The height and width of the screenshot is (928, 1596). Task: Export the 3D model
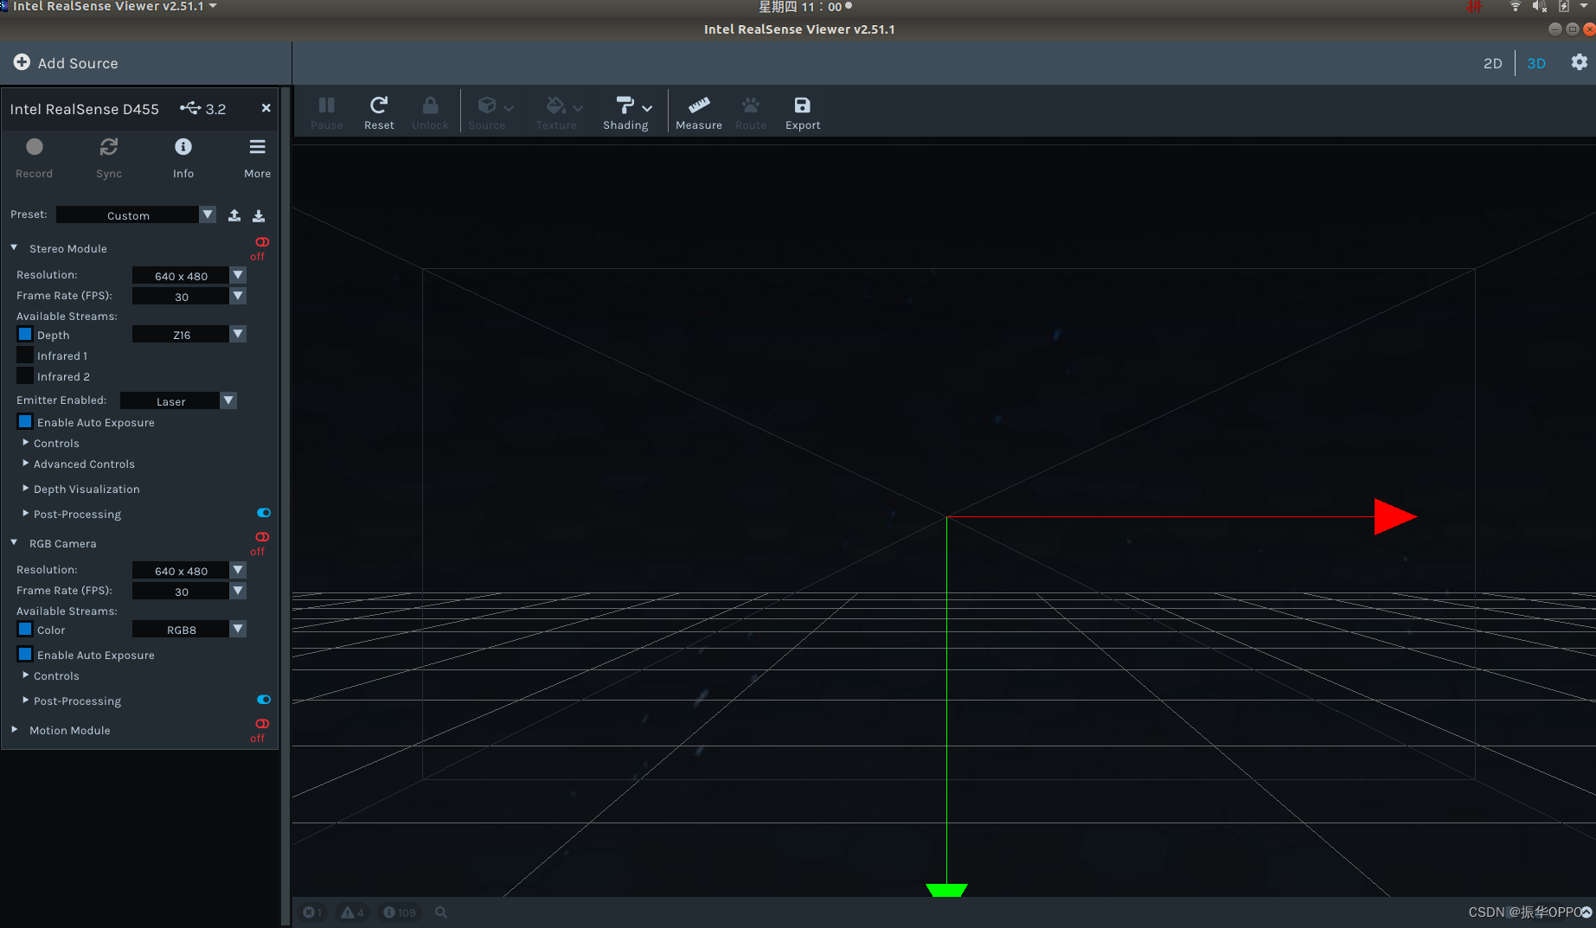coord(803,112)
